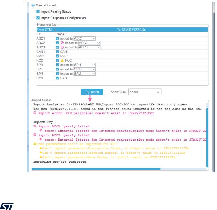Uncheck the SPI1 import checkbox
The image size is (217, 210).
click(x=58, y=65)
